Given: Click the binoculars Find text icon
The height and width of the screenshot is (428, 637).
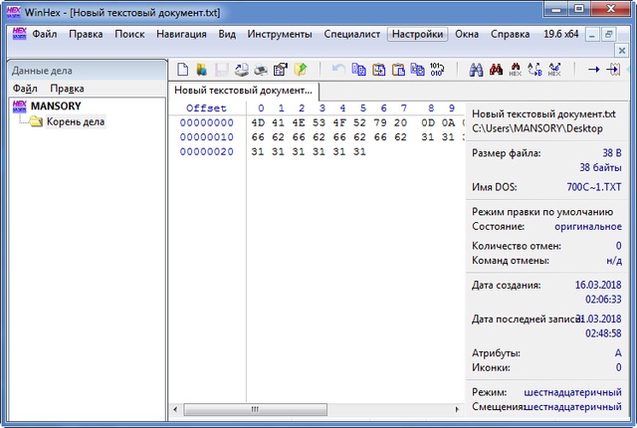Looking at the screenshot, I should click(475, 70).
